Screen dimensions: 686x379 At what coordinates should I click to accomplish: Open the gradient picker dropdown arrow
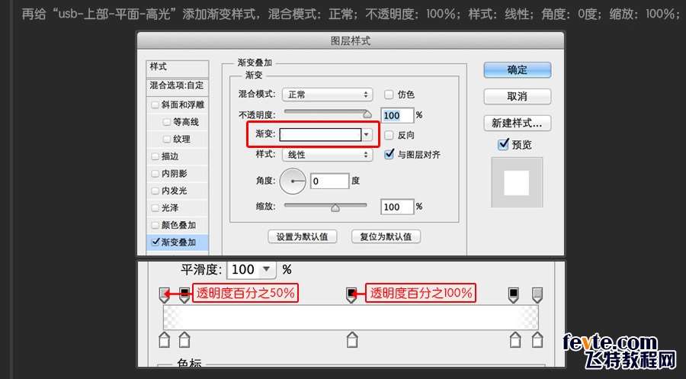point(367,135)
